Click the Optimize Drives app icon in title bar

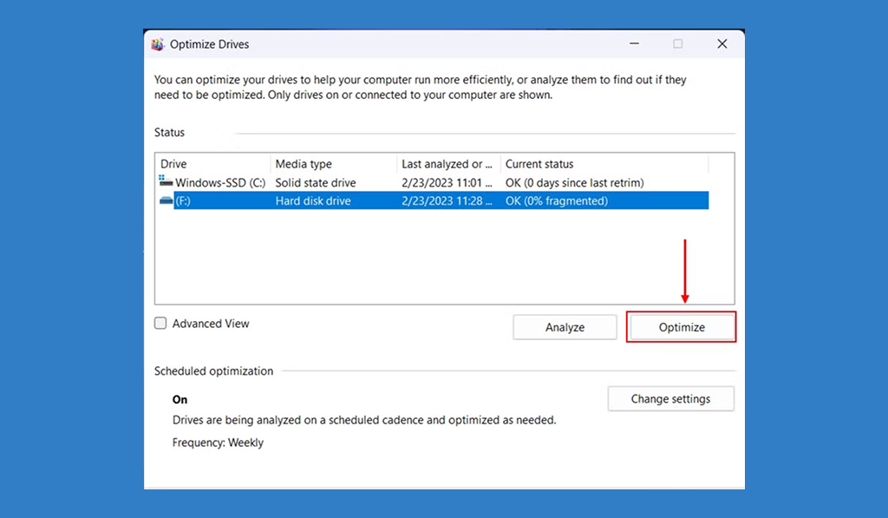(x=158, y=44)
